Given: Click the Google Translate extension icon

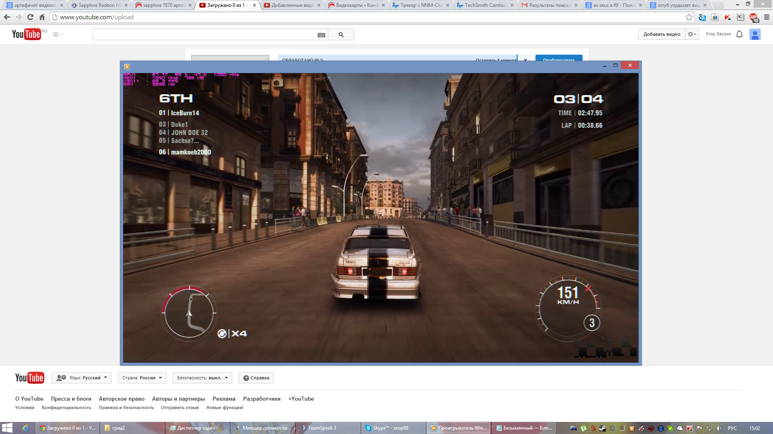Looking at the screenshot, I should click(x=702, y=17).
